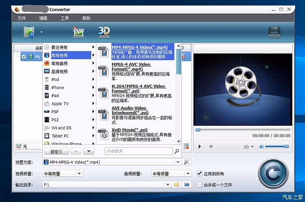Choose the XviD Movie (*.avi) format
The width and height of the screenshot is (305, 202).
(x=129, y=130)
